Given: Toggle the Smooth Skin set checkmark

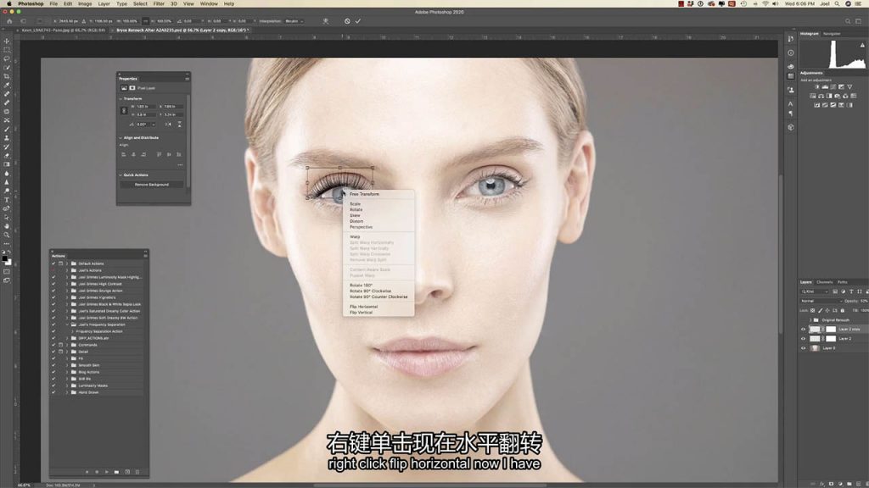Looking at the screenshot, I should point(53,365).
